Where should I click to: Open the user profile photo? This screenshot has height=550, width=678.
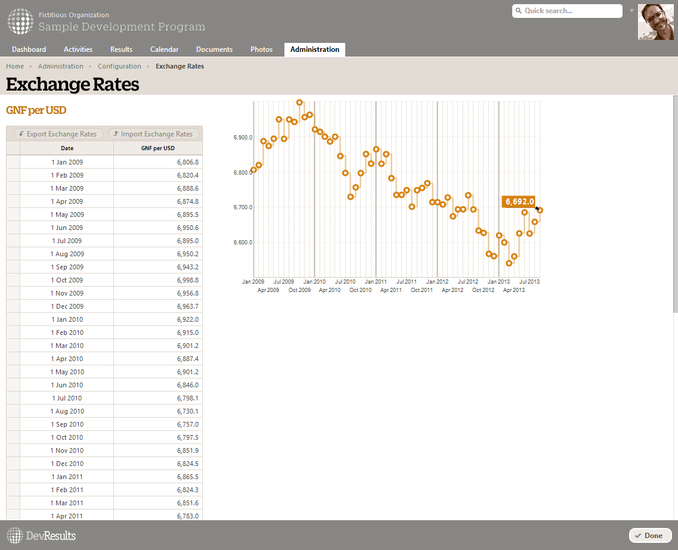point(655,22)
